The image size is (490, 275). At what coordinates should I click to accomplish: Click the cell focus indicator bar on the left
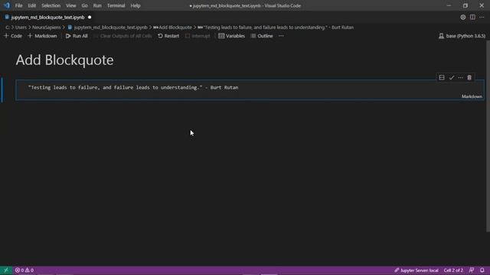tap(2, 90)
